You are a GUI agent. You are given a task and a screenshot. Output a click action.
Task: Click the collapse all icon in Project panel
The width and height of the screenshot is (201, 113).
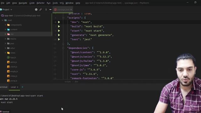tap(41, 9)
